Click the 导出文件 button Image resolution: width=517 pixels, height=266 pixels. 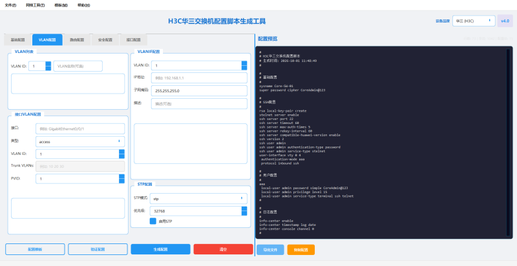(270, 250)
